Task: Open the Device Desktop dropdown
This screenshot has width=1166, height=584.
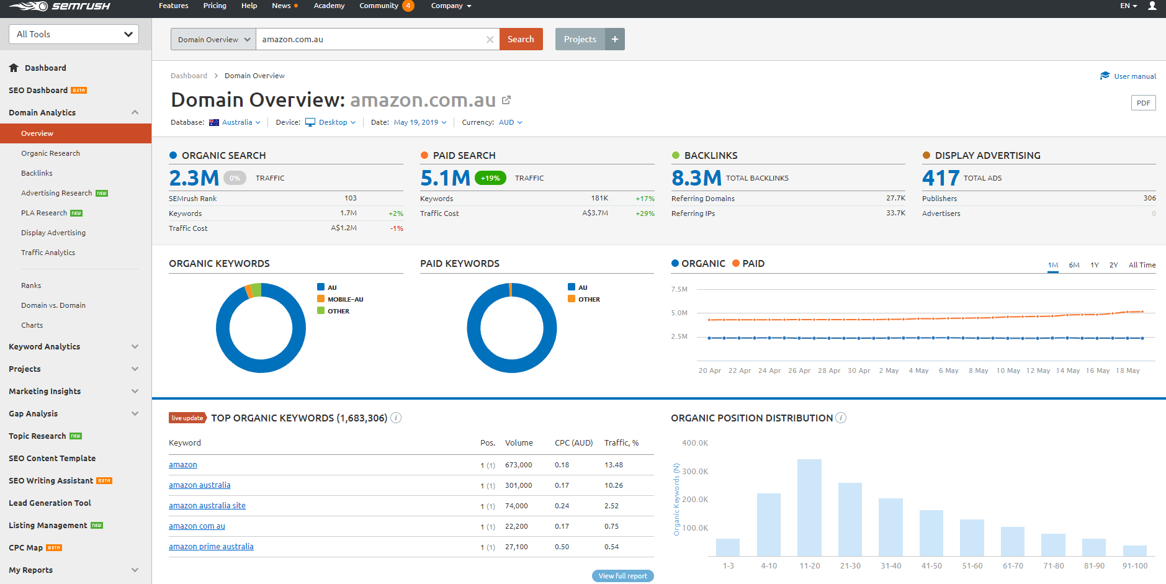Action: point(331,122)
